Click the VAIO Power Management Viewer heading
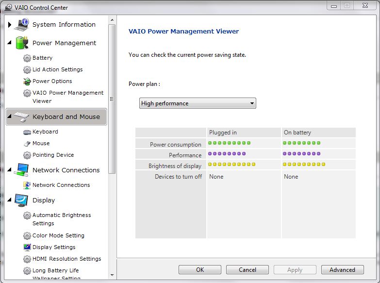This screenshot has width=380, height=283. tap(183, 31)
